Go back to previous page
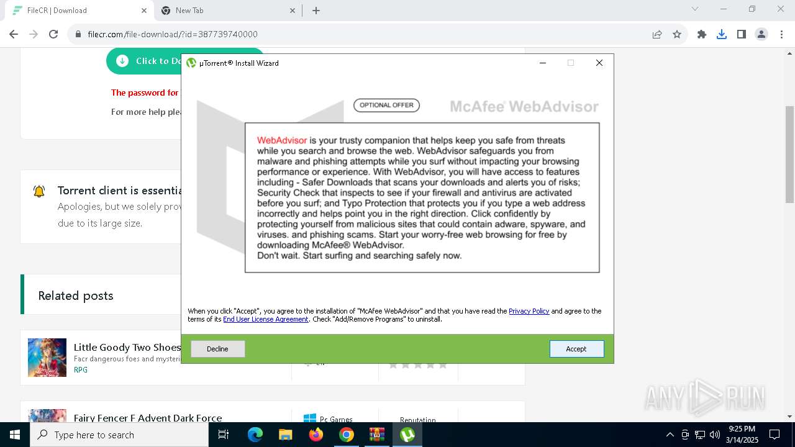 pos(14,34)
